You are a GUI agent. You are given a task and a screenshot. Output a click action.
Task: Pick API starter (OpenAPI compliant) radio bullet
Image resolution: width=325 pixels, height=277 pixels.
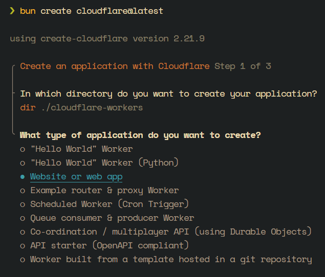(23, 246)
